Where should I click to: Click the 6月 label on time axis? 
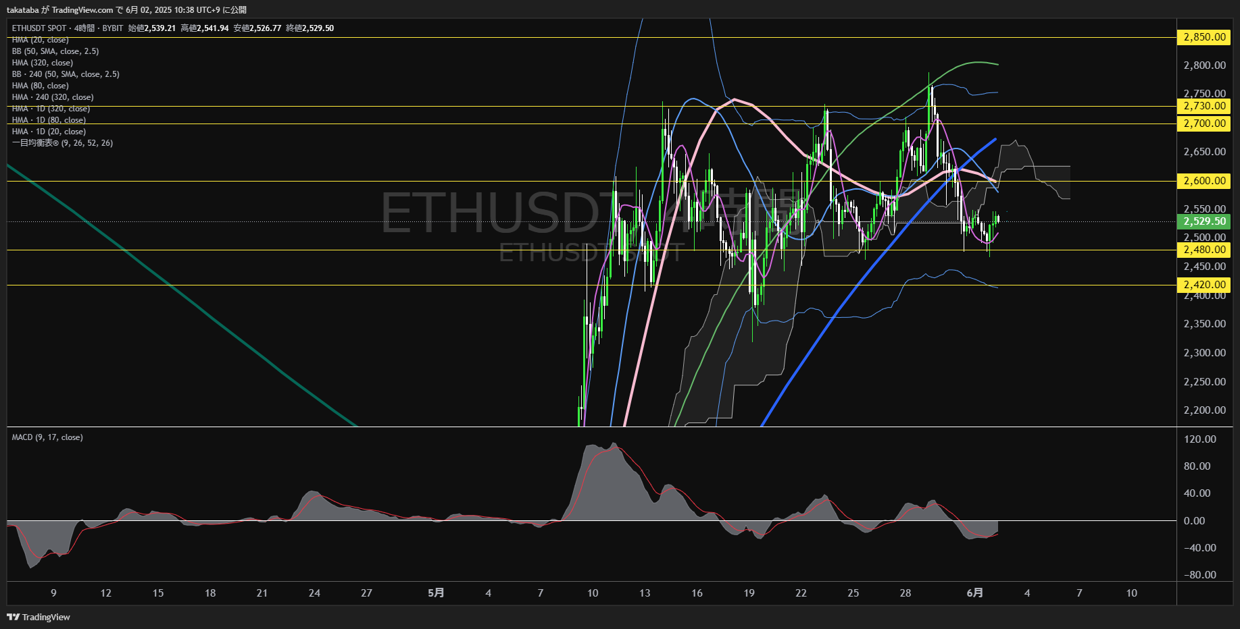tap(974, 593)
